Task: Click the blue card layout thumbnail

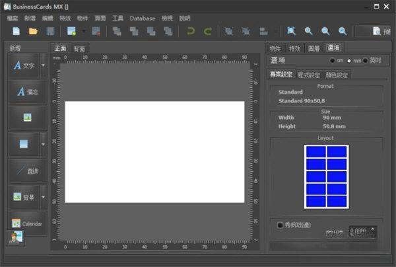Action: coord(326,177)
